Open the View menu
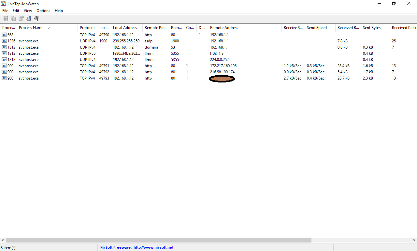 pos(28,10)
